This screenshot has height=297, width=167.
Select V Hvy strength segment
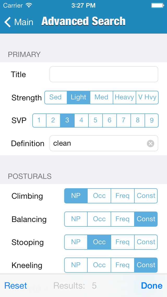click(x=147, y=98)
